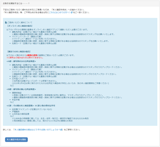This screenshot has height=147, width=160.
Task: Click the red ※C群同士の組み合わせは受付できません note
Action: 25,58
